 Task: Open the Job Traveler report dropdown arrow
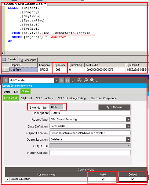pos(56,80)
